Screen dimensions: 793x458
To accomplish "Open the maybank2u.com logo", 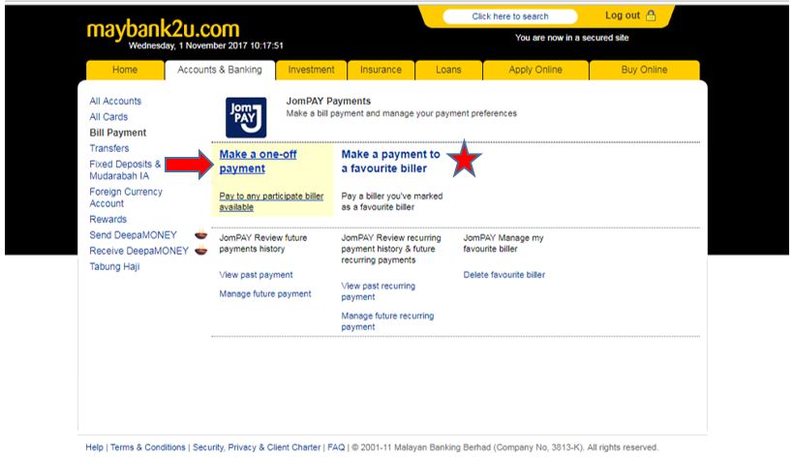I will click(x=163, y=29).
